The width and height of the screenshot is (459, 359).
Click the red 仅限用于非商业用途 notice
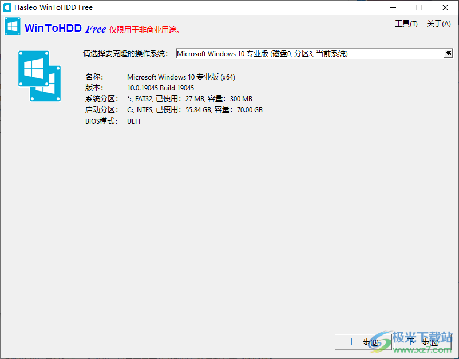pyautogui.click(x=145, y=30)
